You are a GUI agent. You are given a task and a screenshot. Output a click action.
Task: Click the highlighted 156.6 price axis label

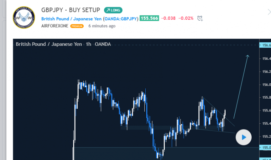click(x=266, y=45)
